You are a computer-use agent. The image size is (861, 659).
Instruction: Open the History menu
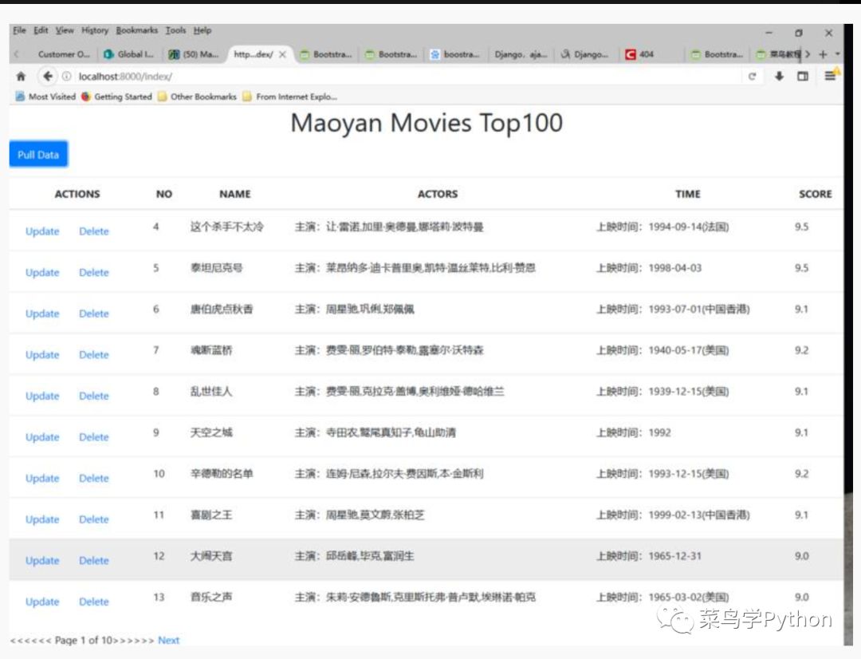[x=95, y=30]
